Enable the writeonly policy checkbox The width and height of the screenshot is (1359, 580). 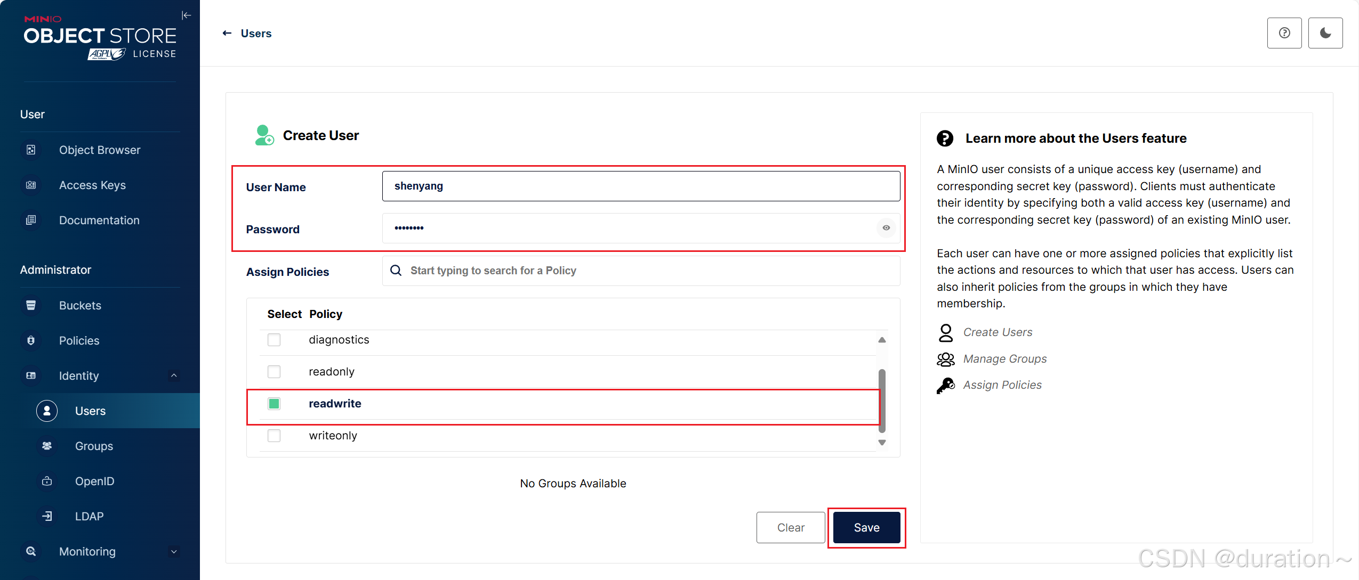coord(274,436)
